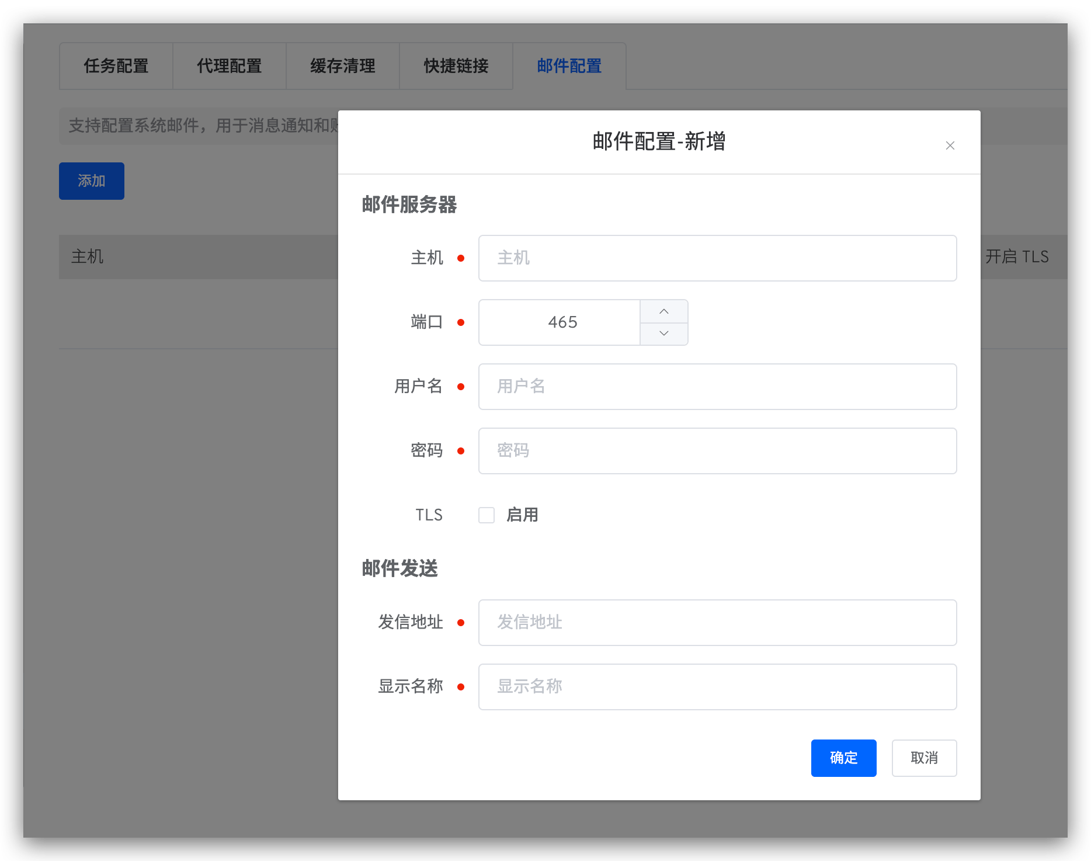Click the blue 添加 button
Image resolution: width=1091 pixels, height=861 pixels.
(91, 180)
